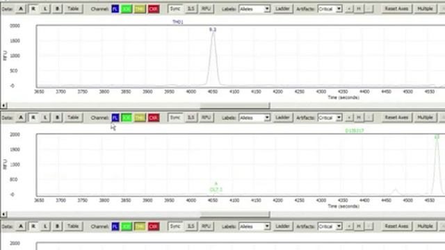Click the top panel horizontal scrollbar thumb
The image size is (445, 250).
(235, 106)
